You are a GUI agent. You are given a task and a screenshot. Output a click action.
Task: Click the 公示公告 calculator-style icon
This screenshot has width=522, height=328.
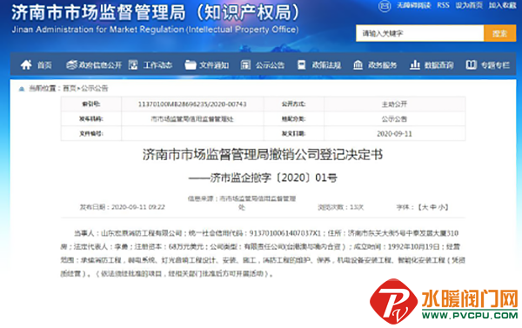pos(245,64)
